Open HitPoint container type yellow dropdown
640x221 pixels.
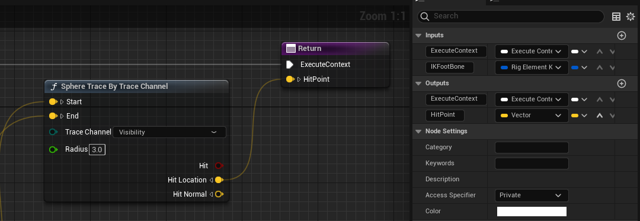click(579, 116)
